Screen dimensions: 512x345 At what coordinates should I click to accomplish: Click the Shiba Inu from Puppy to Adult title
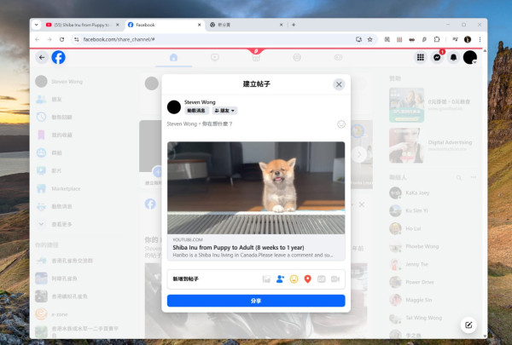[238, 248]
